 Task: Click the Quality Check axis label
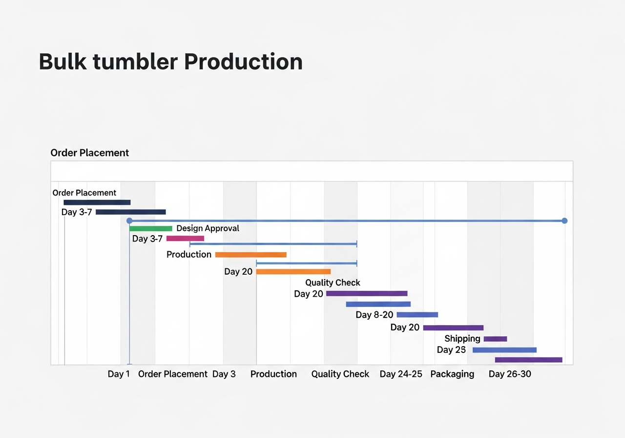pyautogui.click(x=340, y=374)
